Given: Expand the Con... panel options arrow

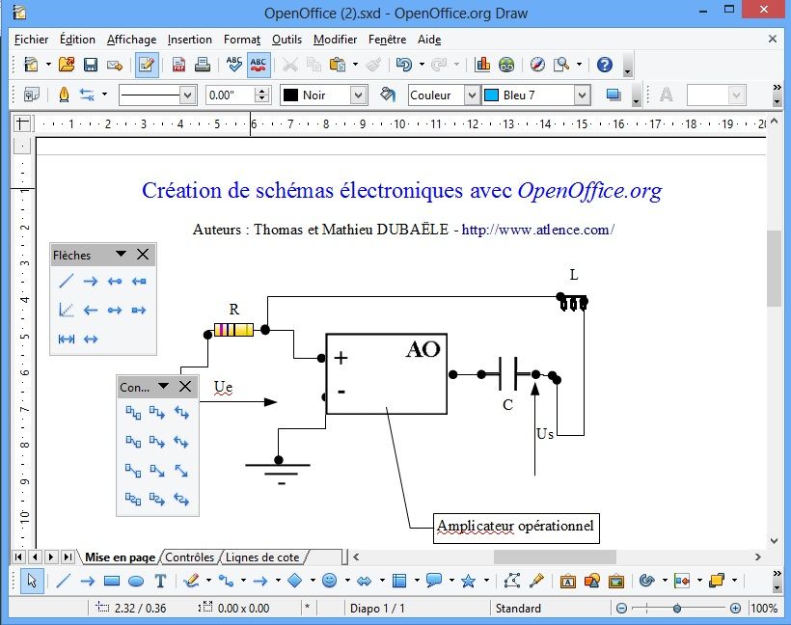Looking at the screenshot, I should [x=163, y=387].
